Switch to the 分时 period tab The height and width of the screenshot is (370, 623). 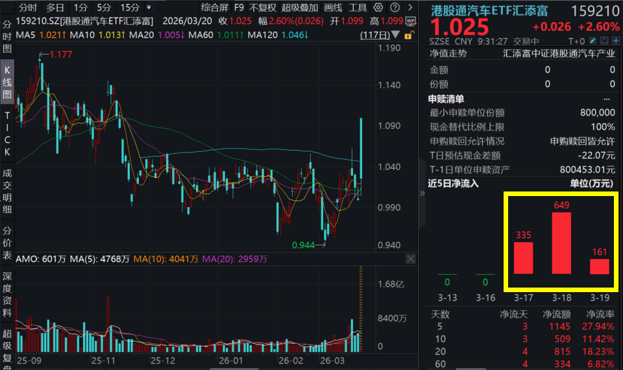28,7
